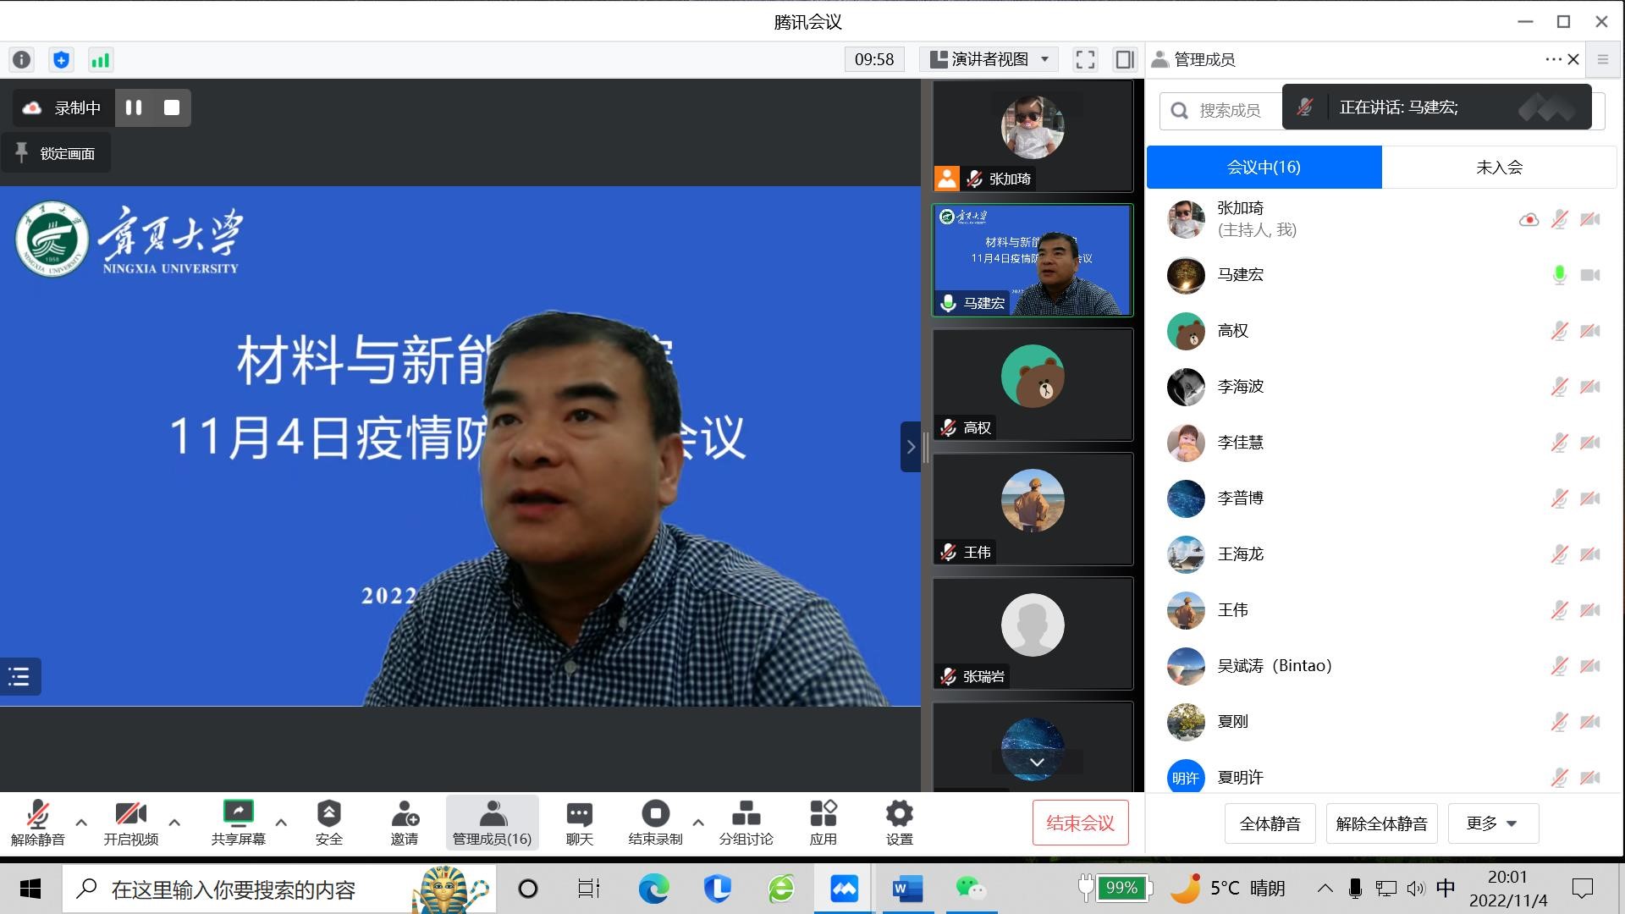
Task: Enter full screen mode
Action: 1085,59
